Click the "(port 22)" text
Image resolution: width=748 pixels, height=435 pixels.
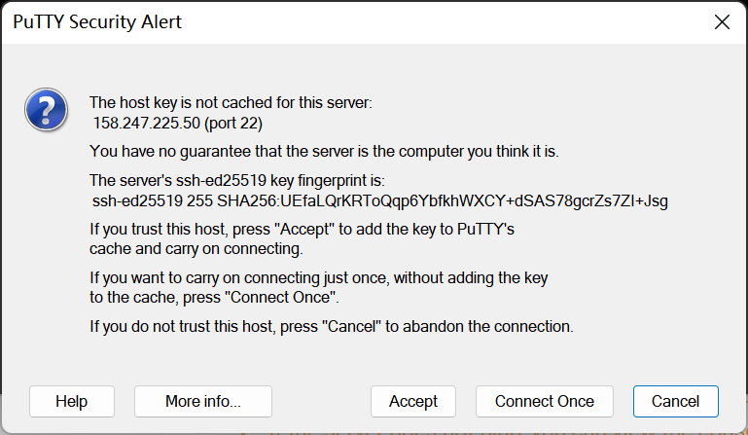(232, 124)
